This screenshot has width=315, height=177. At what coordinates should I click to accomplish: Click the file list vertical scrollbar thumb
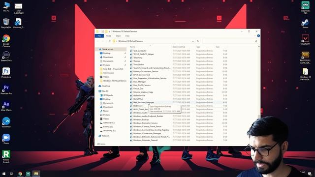click(x=259, y=117)
